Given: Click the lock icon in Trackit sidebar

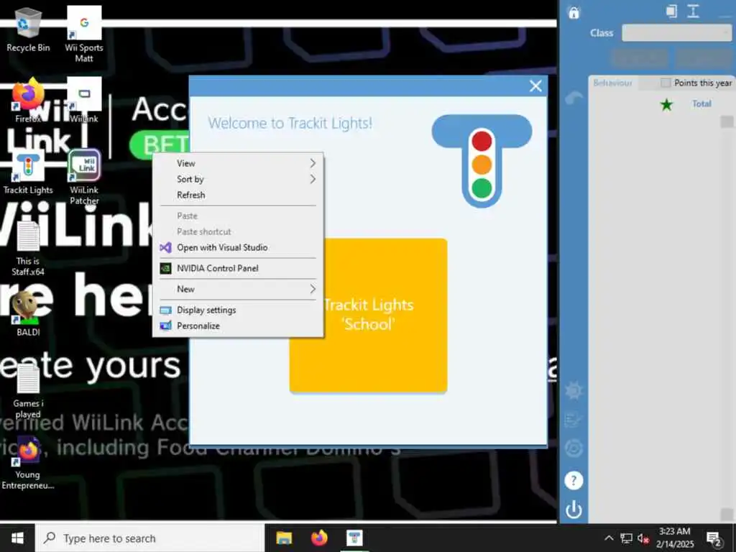Looking at the screenshot, I should tap(574, 13).
